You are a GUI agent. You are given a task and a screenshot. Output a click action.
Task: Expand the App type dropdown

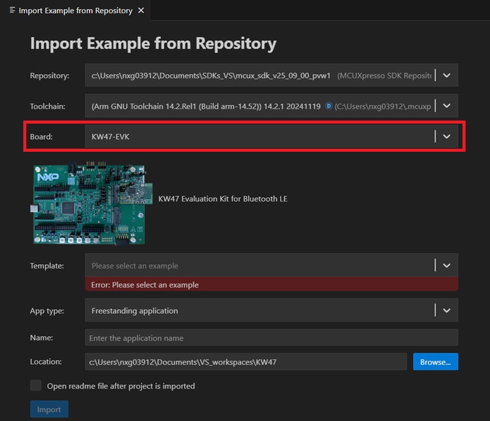tap(446, 310)
